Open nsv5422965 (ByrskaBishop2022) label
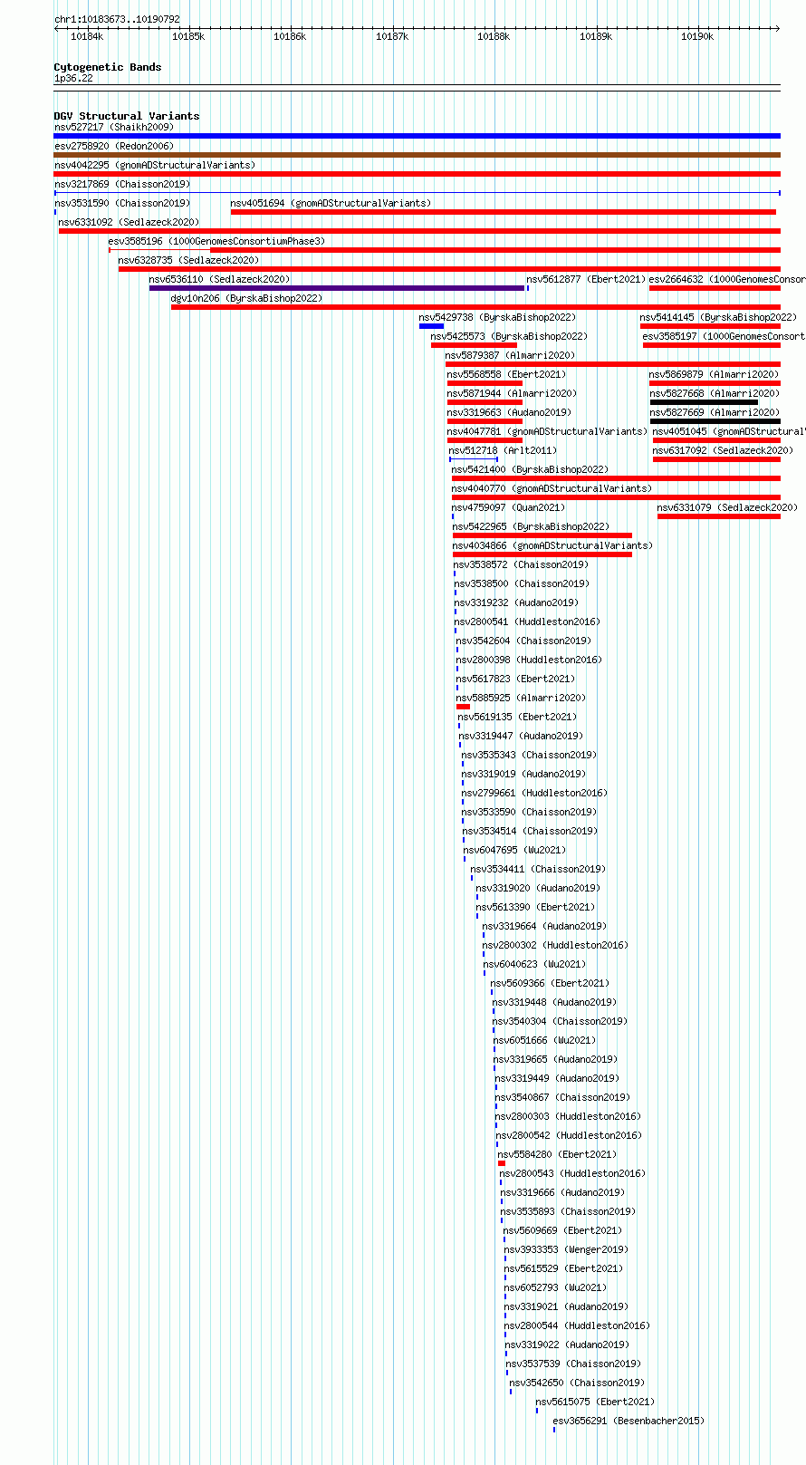This screenshot has height=1465, width=806. [531, 526]
